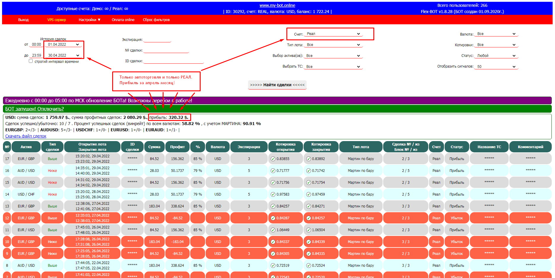
Task: Open the start date dropdown 01.04.2022
Action: 63,44
